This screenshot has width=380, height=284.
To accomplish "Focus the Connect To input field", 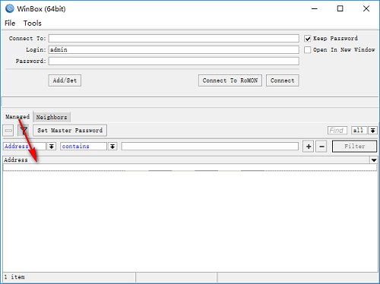I will [174, 39].
